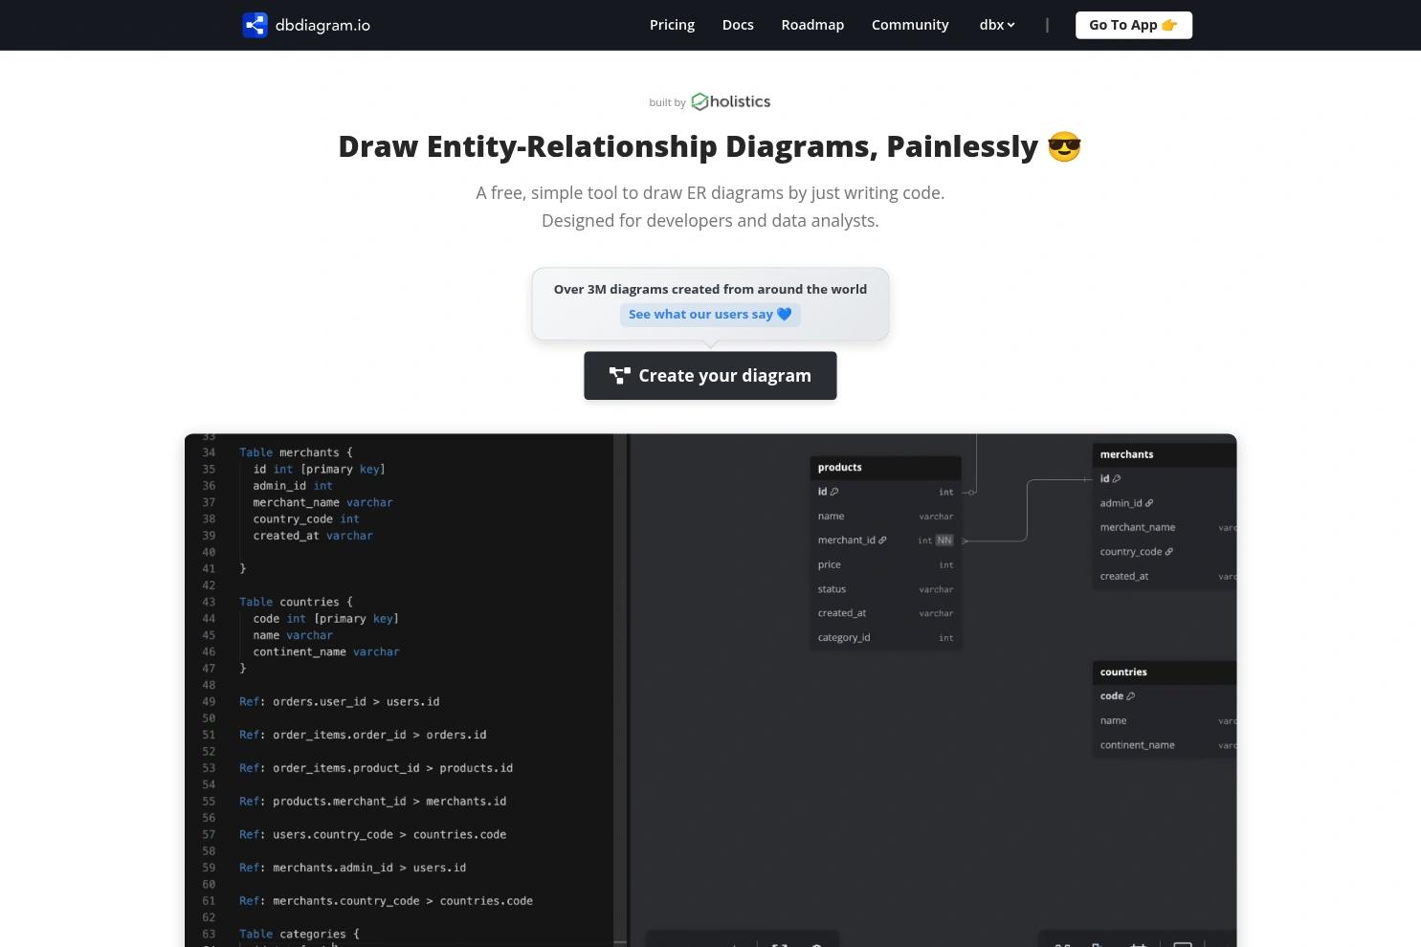Click code line 63 'Table categories {'
Screen dimensions: 1421x947
tap(299, 934)
